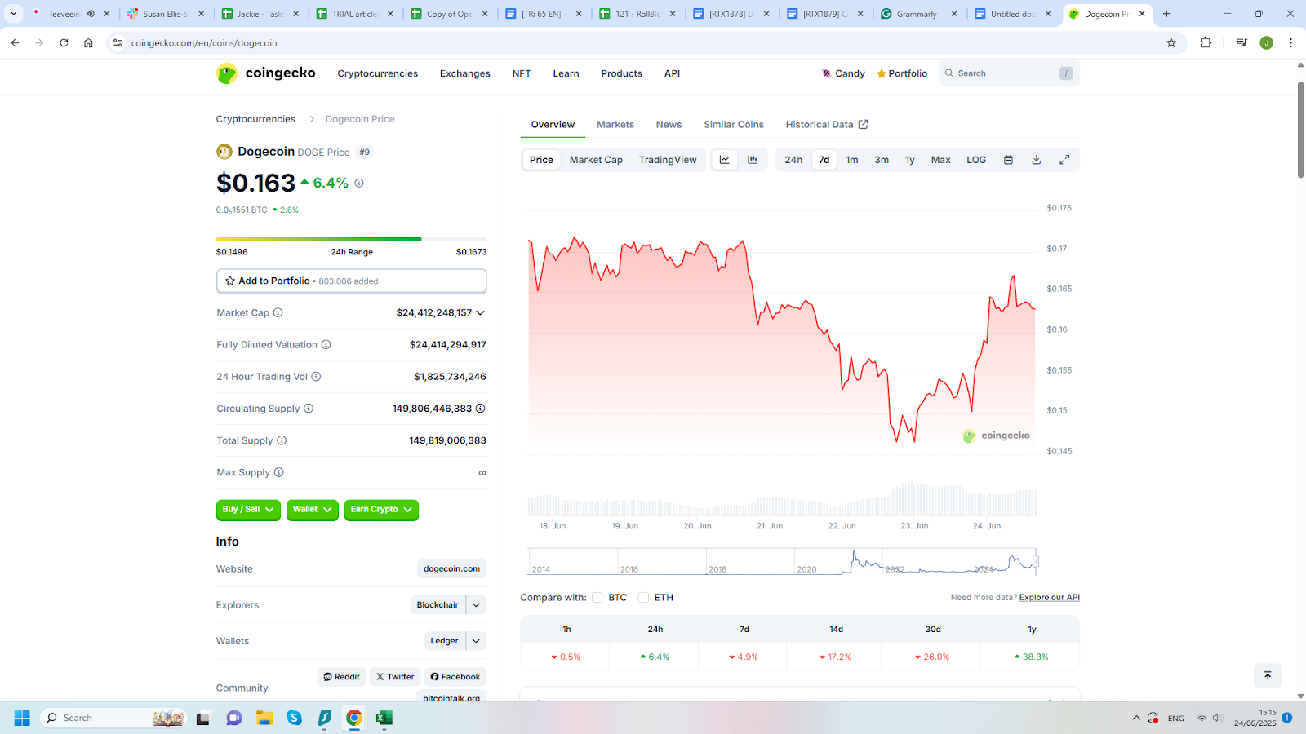Open File Explorer from taskbar
The height and width of the screenshot is (734, 1306).
[264, 718]
